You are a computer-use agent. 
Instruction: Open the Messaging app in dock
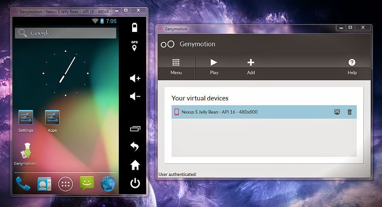click(x=87, y=183)
